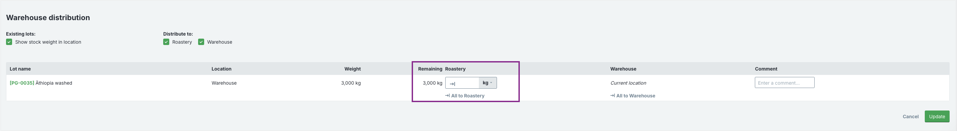957x131 pixels.
Task: Toggle the Roastery distribute-to checkbox
Action: pos(166,42)
